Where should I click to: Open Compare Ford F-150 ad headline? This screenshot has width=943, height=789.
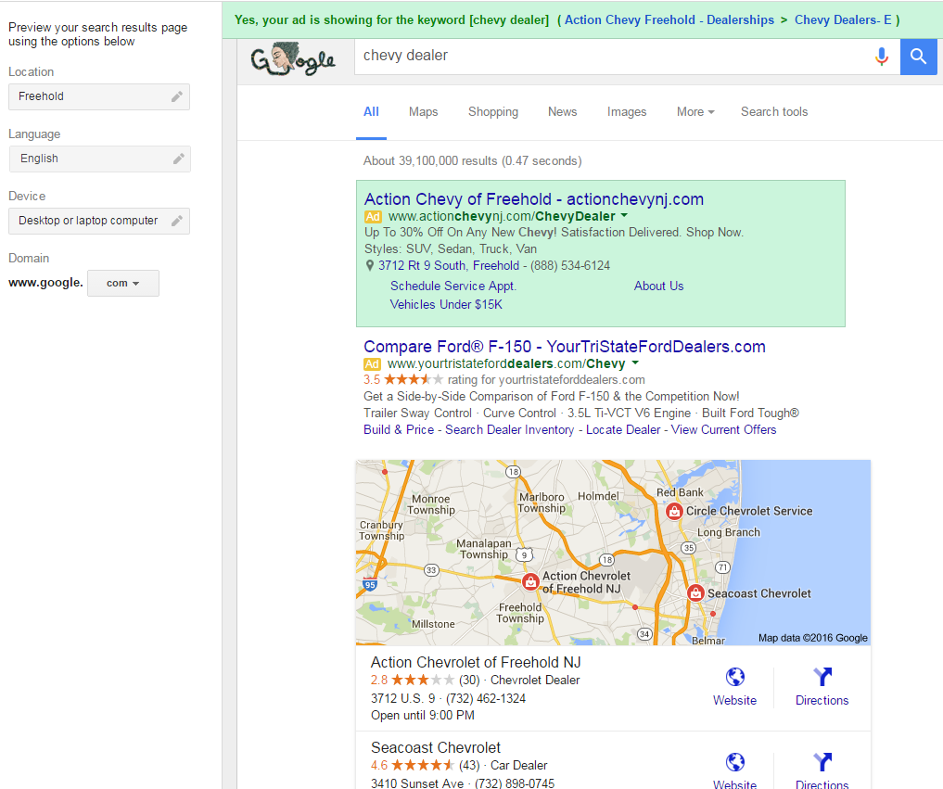coord(565,347)
